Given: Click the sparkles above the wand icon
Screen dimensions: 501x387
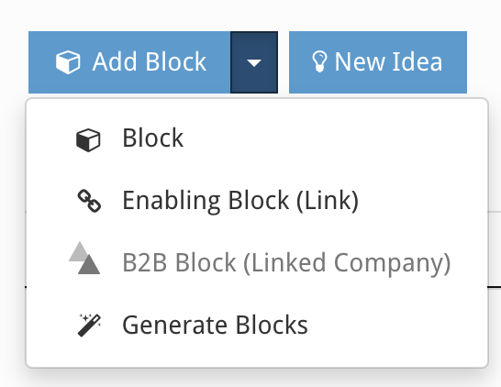Looking at the screenshot, I should click(x=85, y=318).
